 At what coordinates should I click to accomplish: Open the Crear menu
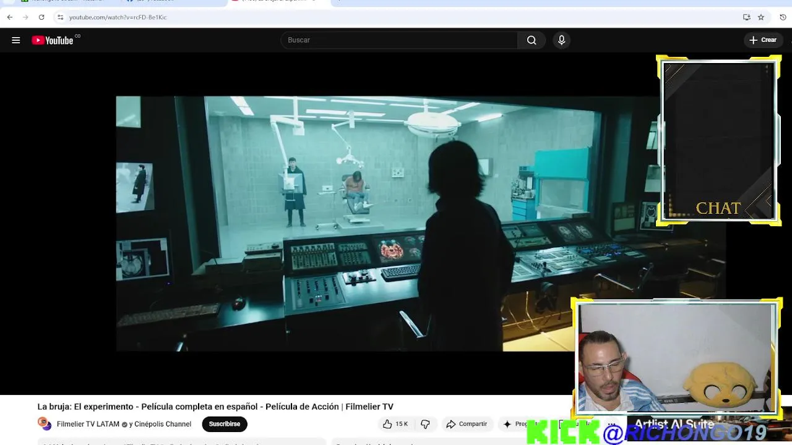tap(762, 40)
